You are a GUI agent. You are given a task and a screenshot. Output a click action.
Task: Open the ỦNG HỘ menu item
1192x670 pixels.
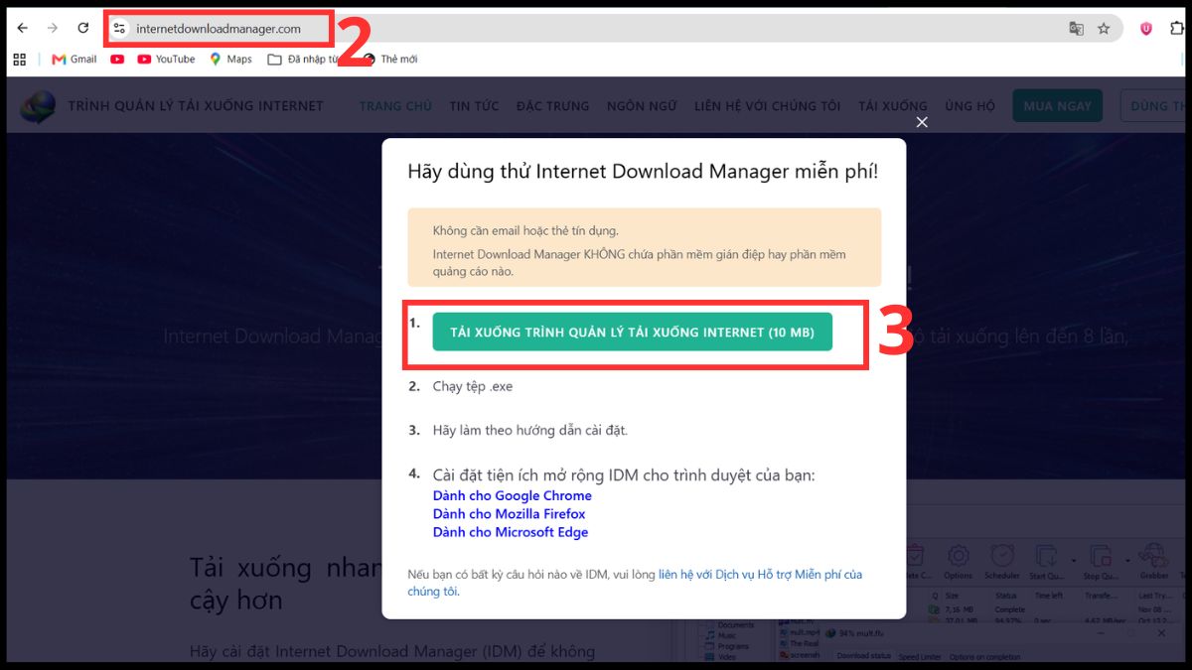click(x=969, y=106)
